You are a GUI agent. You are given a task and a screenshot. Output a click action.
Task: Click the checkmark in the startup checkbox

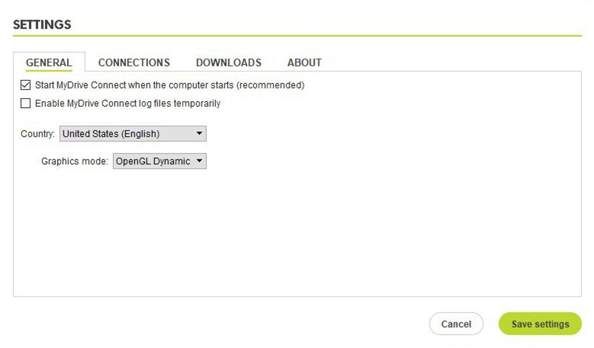(x=26, y=86)
